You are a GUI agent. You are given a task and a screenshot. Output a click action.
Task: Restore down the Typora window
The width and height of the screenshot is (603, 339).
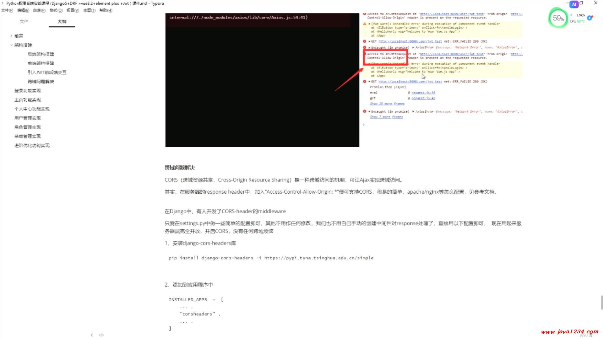tap(581, 3)
